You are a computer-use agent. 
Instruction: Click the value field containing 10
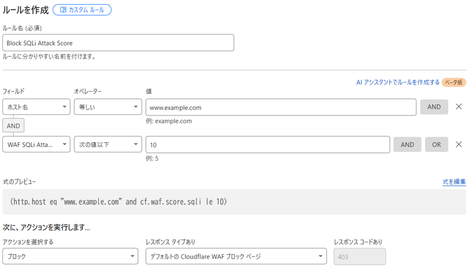[x=267, y=145]
